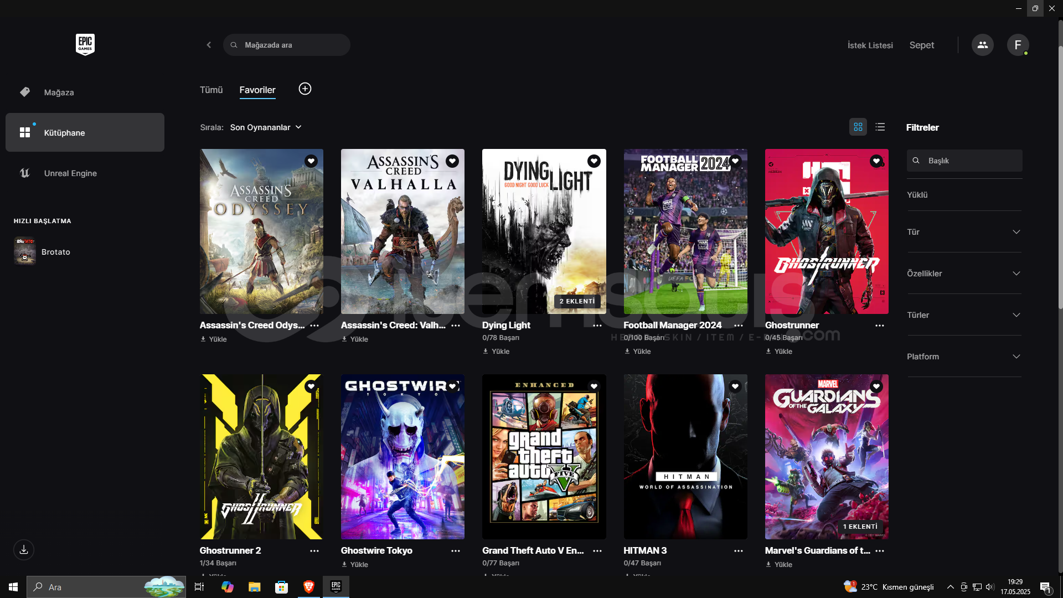Expand the Tür filter
Viewport: 1063px width, 598px height.
pyautogui.click(x=964, y=232)
